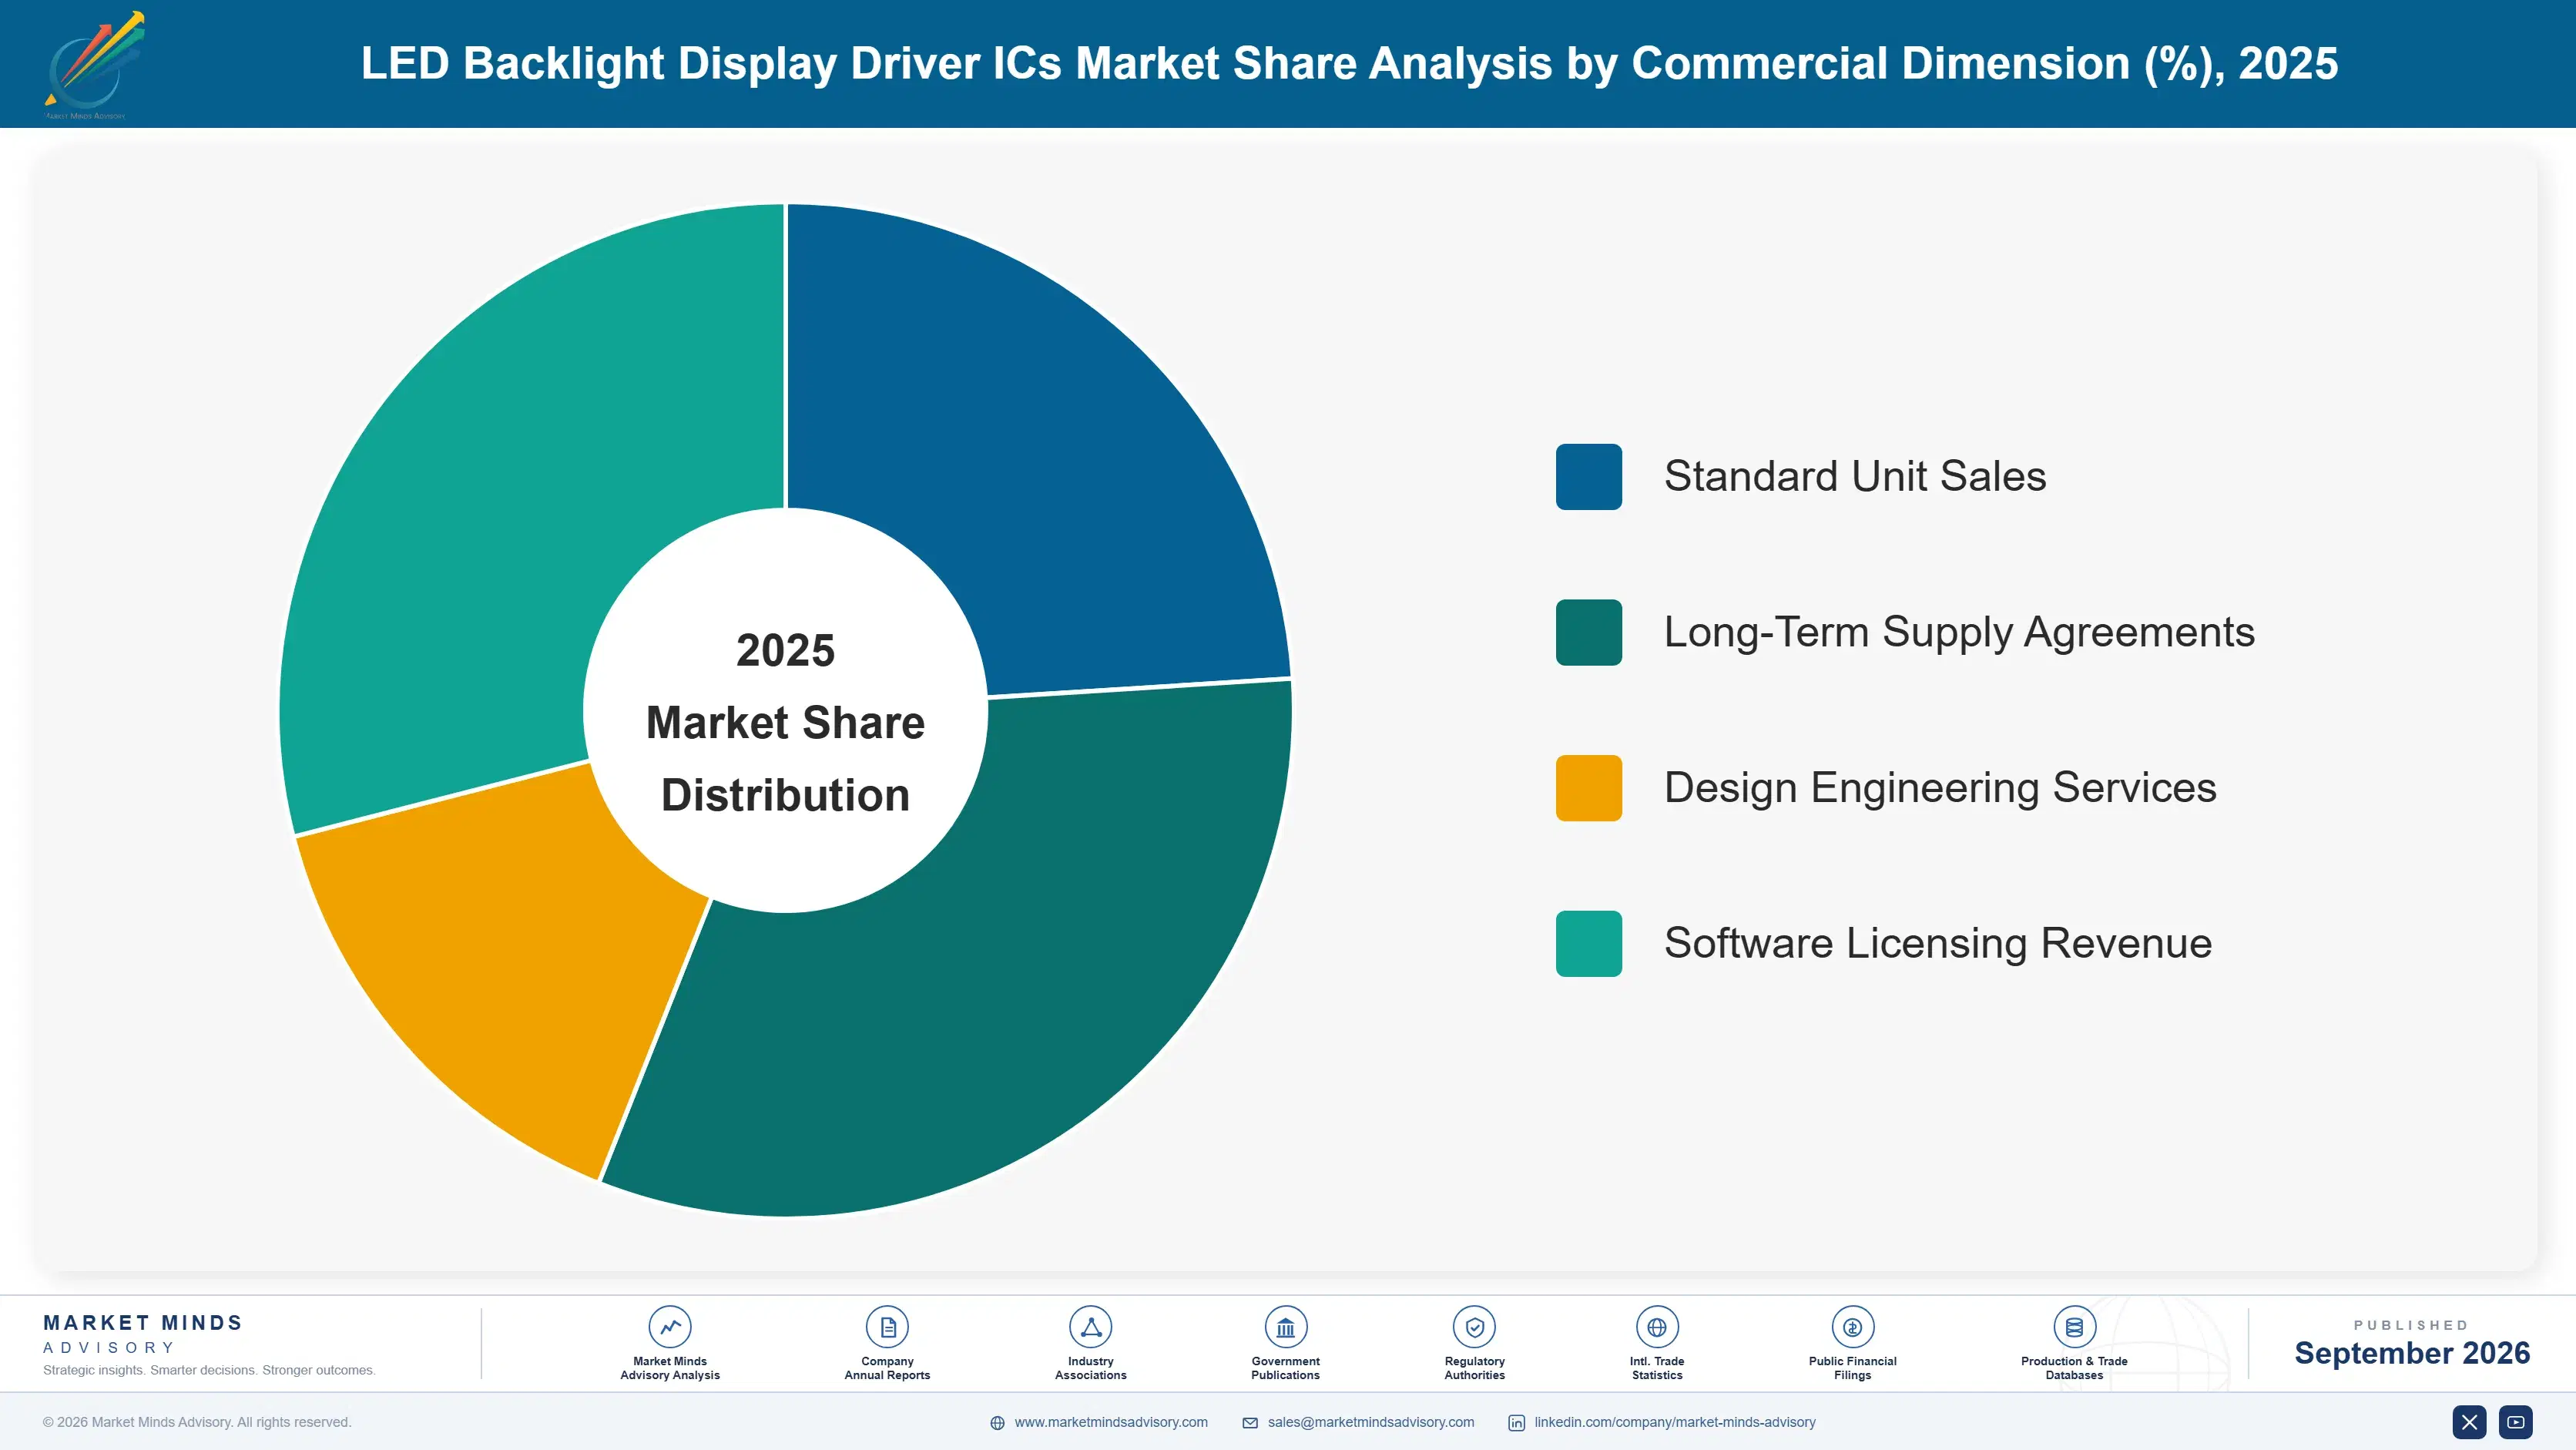Click the Standard Unit Sales blue swatch

click(x=1589, y=477)
